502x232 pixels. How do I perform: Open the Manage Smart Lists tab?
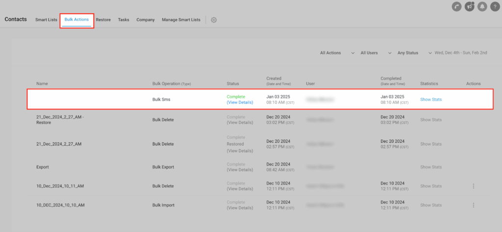point(181,20)
